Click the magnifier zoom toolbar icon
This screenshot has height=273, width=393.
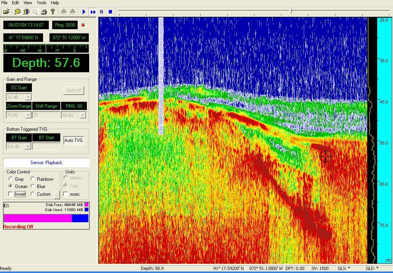35,12
